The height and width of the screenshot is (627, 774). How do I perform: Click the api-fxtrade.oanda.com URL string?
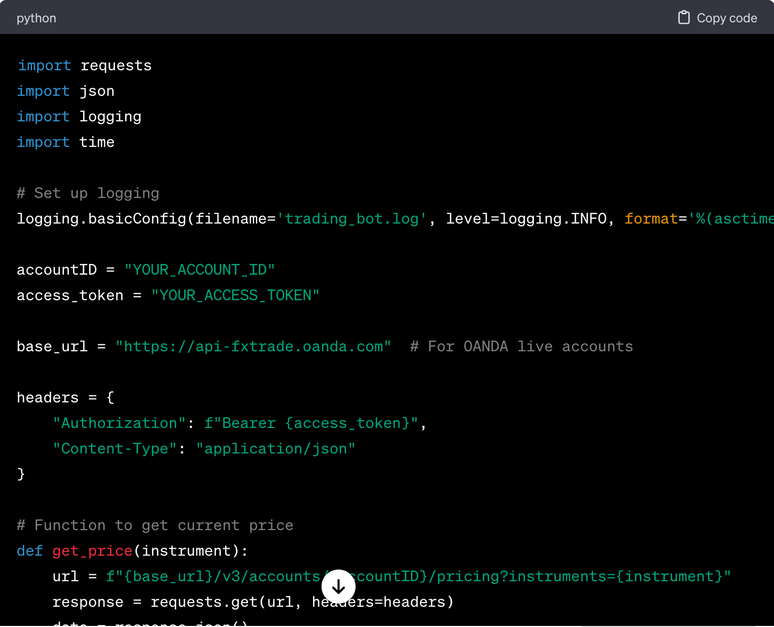click(253, 346)
